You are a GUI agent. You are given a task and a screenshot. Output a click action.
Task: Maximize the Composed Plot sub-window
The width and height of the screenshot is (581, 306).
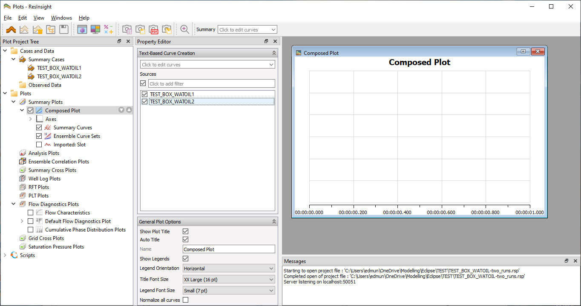523,51
